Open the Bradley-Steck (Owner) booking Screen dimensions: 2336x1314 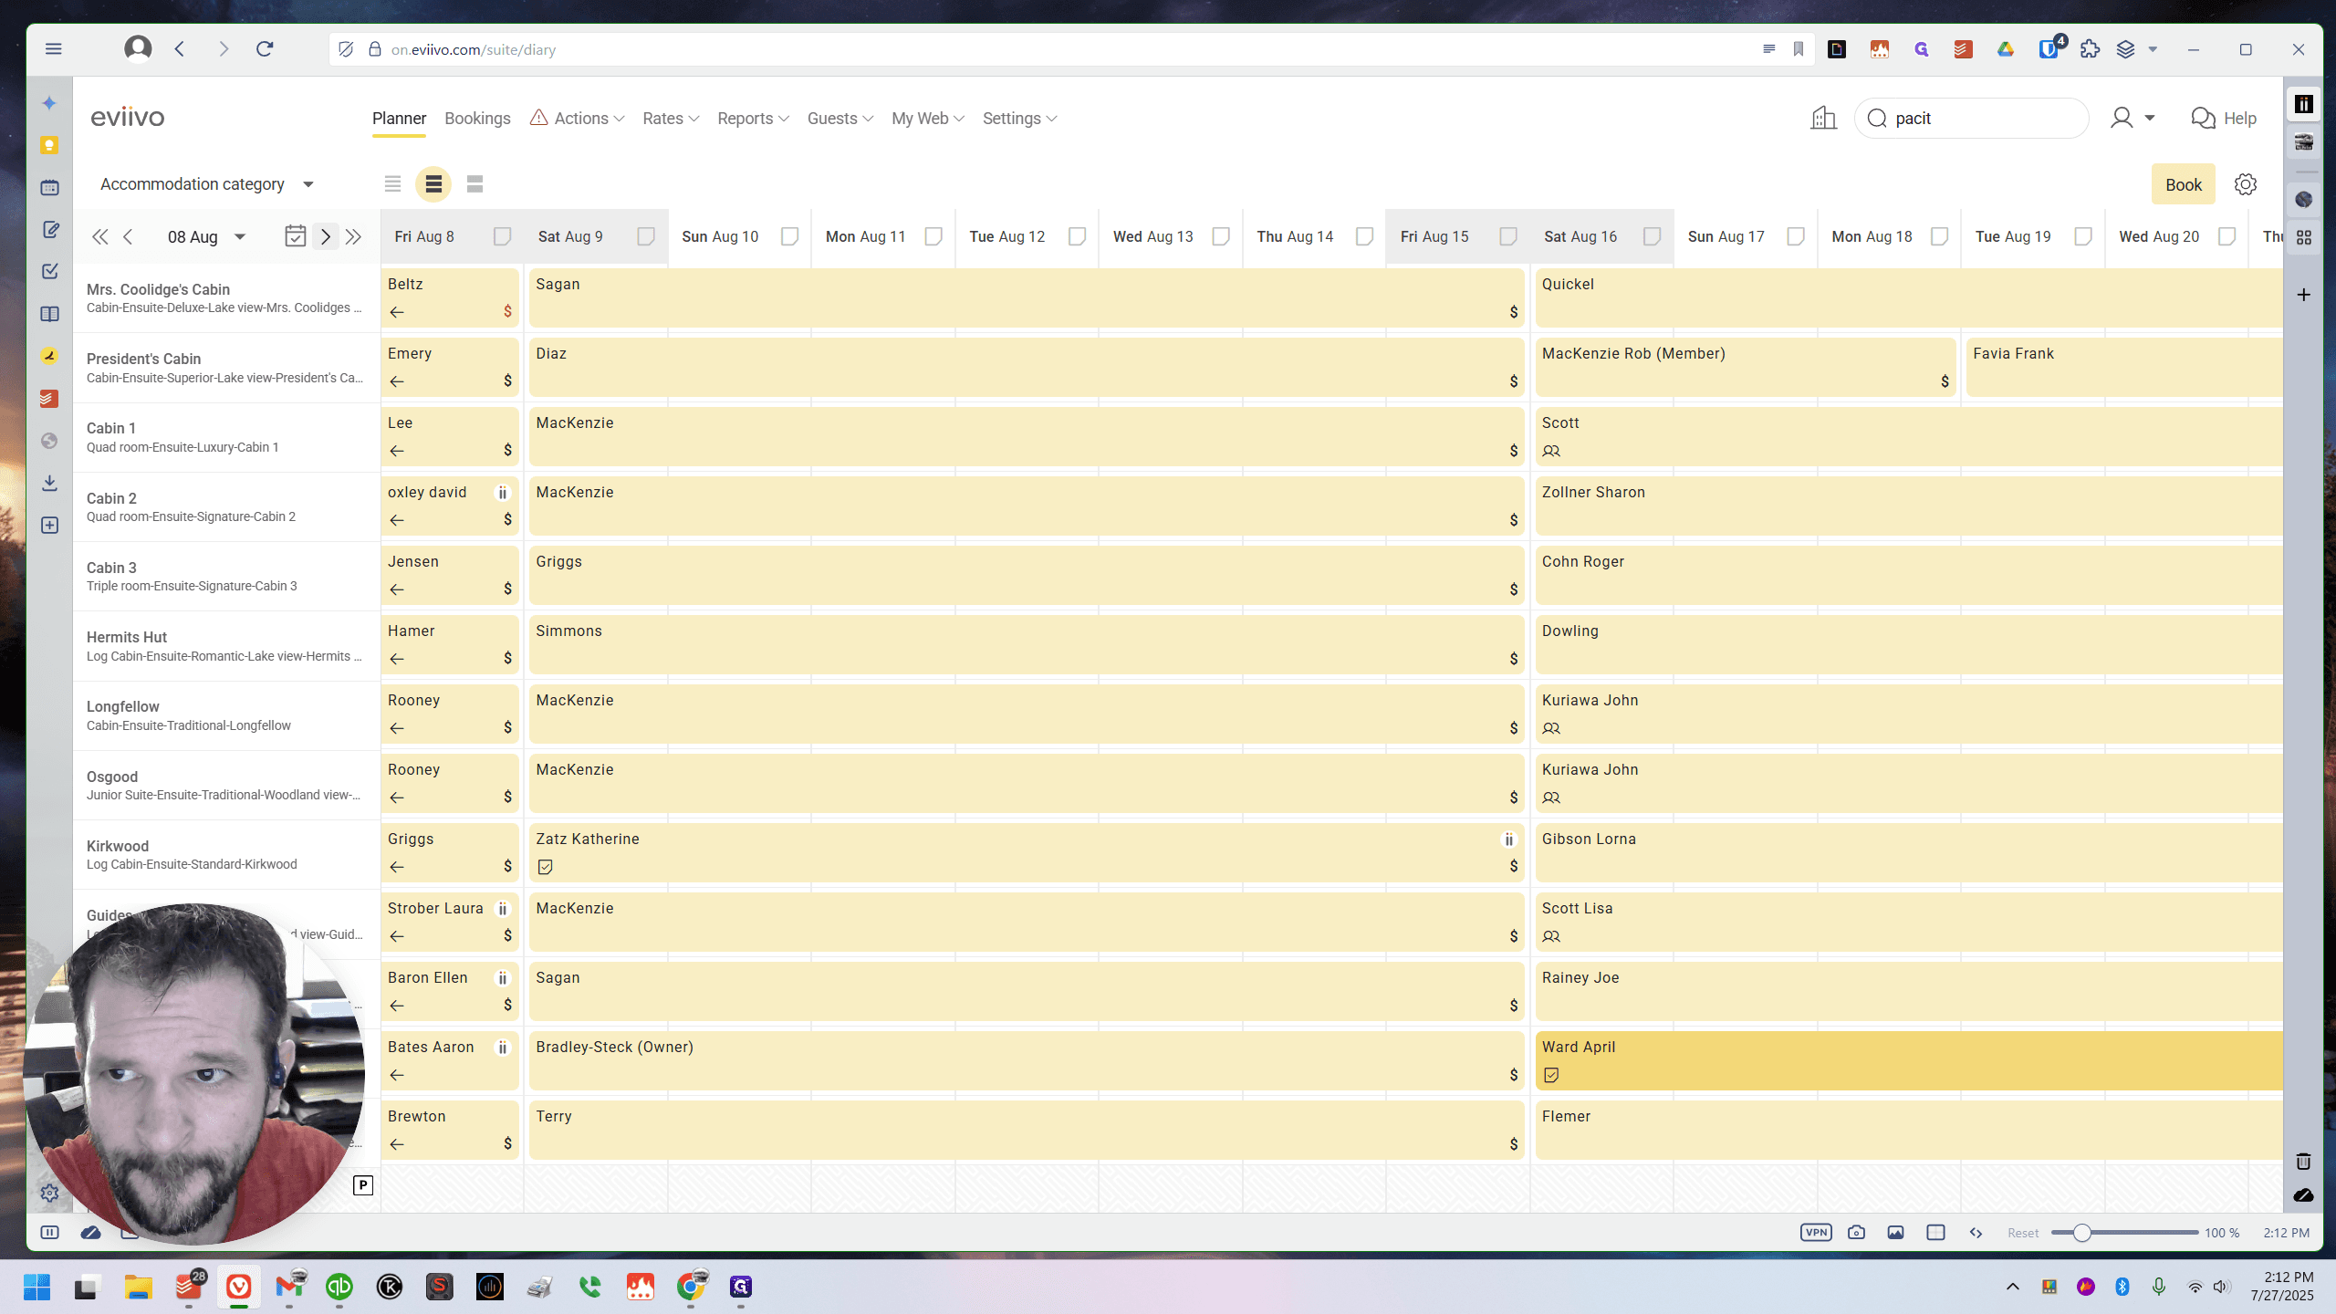click(1027, 1060)
